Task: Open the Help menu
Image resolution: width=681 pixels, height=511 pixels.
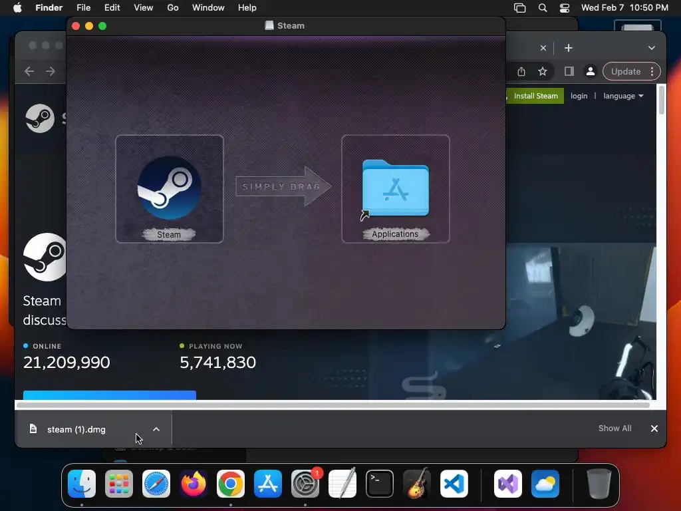Action: pyautogui.click(x=247, y=8)
